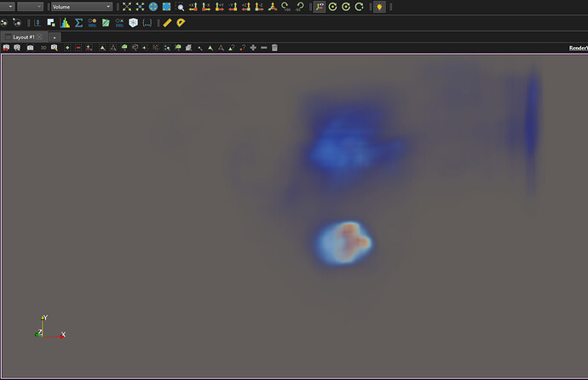Capture screenshot with the camera icon

coord(30,48)
